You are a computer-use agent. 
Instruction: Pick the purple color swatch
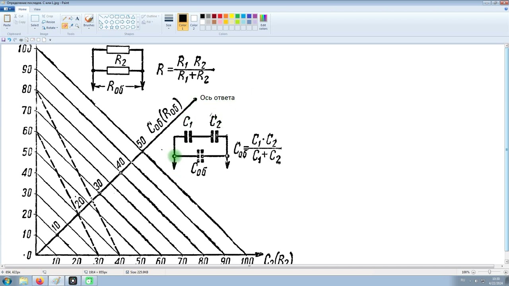tap(255, 16)
